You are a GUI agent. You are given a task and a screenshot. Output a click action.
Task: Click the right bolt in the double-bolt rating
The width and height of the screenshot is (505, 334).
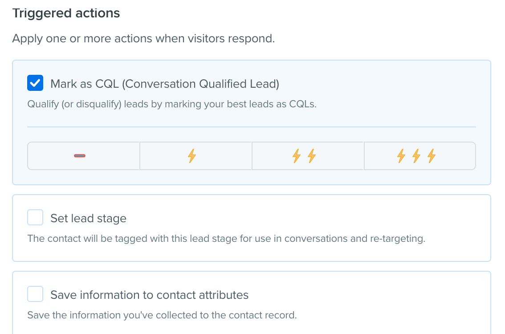(312, 156)
